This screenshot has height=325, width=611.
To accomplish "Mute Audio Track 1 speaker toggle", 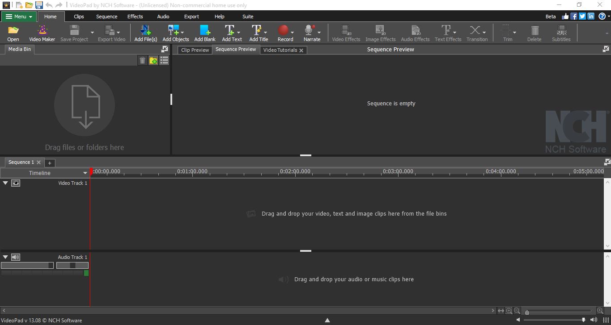I will pyautogui.click(x=16, y=257).
